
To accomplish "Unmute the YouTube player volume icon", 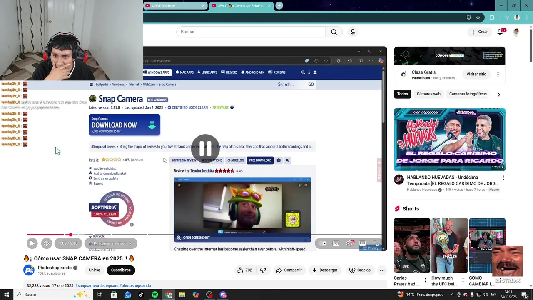I will (47, 243).
